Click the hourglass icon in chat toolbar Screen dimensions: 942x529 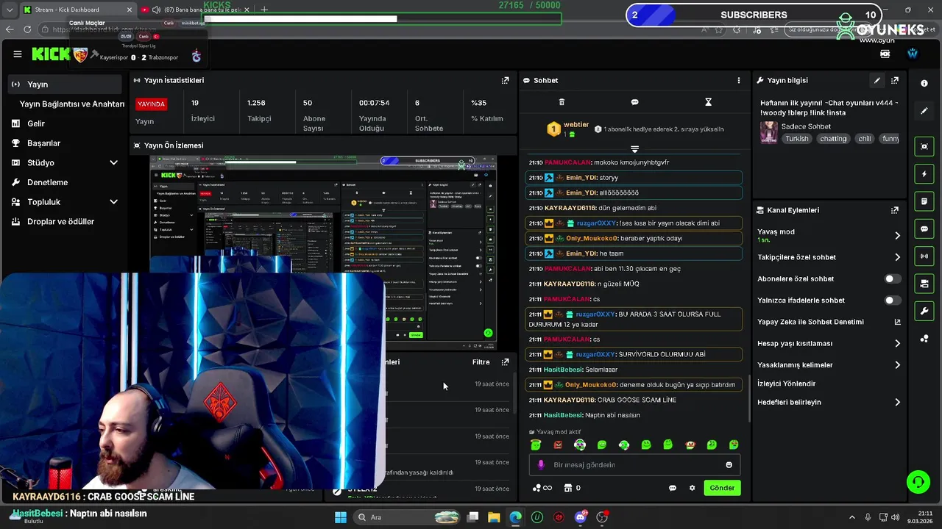(708, 102)
